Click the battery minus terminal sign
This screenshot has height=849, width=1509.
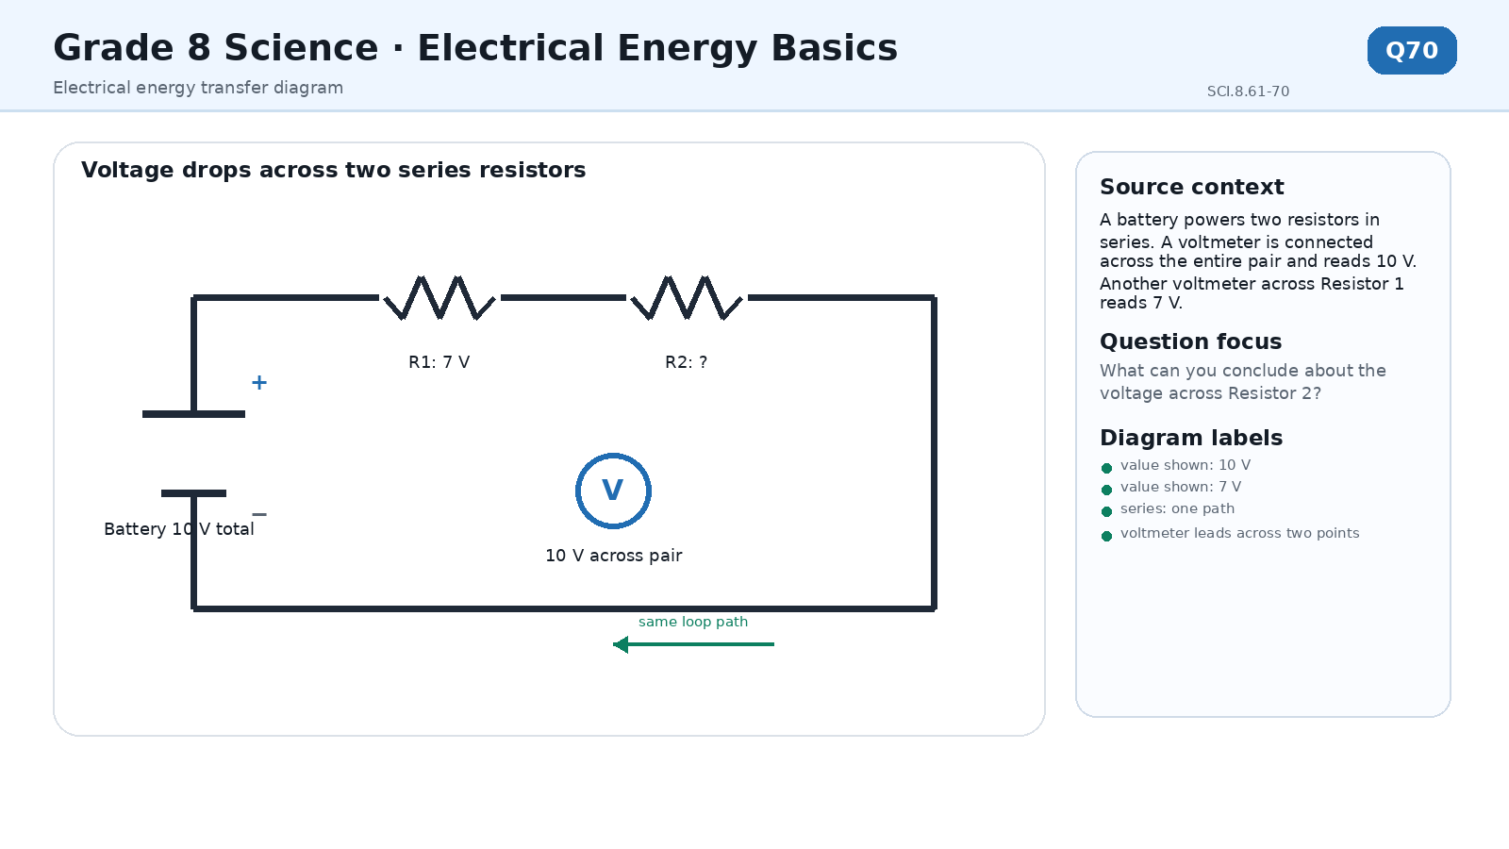coord(259,514)
